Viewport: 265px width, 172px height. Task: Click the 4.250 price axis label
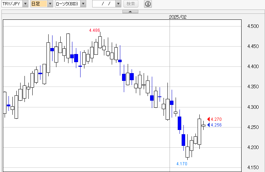tap(253, 127)
